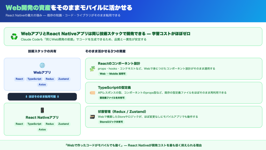This screenshot has height=150, width=266.
Task: Click the puzzle piece icon beside Reactのコンポーネント設計
Action: pyautogui.click(x=92, y=69)
